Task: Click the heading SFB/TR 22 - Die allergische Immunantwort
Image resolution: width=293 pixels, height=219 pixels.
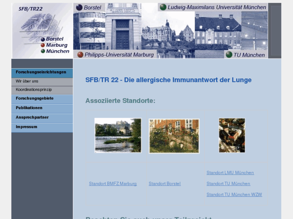Action: [168, 80]
